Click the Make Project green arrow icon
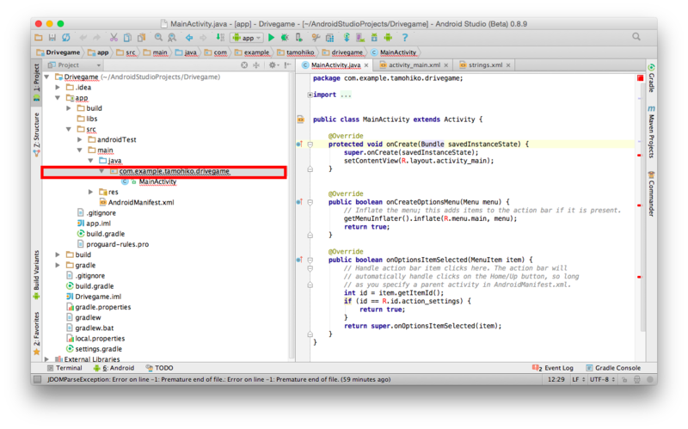The width and height of the screenshot is (688, 429). point(220,38)
